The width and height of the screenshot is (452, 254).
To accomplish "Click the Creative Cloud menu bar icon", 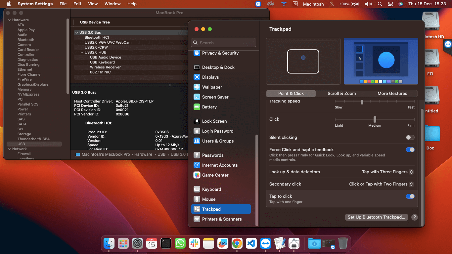I will (x=271, y=4).
